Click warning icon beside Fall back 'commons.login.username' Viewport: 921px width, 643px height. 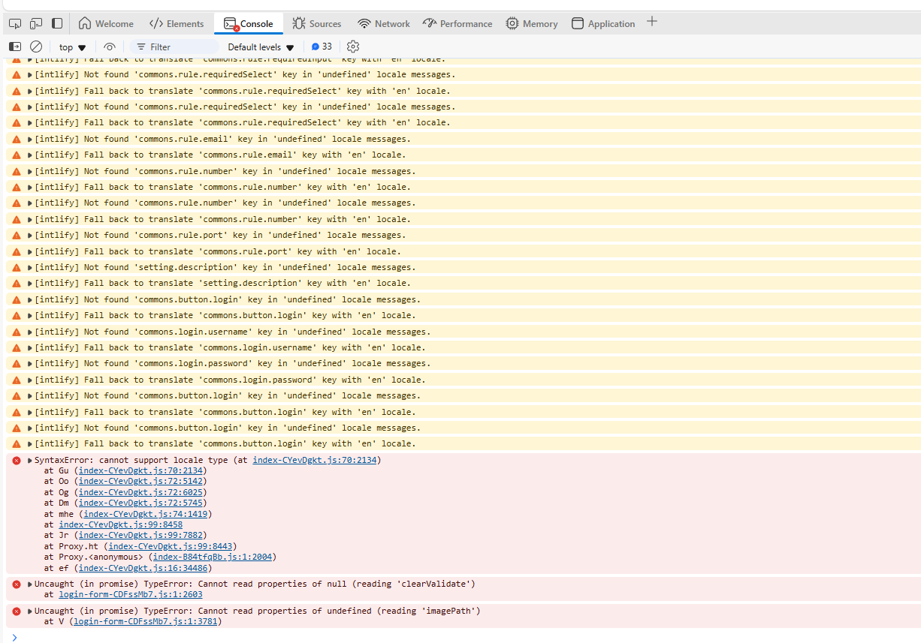click(17, 347)
